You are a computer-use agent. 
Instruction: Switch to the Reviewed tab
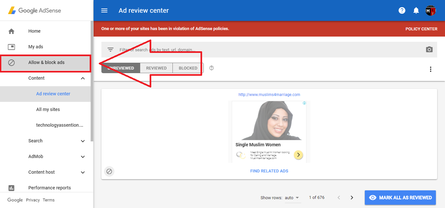[x=156, y=68]
